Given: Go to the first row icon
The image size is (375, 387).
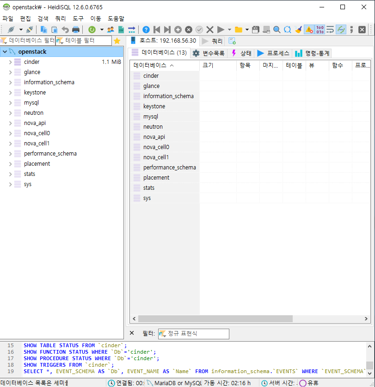Looking at the screenshot, I should [x=157, y=30].
